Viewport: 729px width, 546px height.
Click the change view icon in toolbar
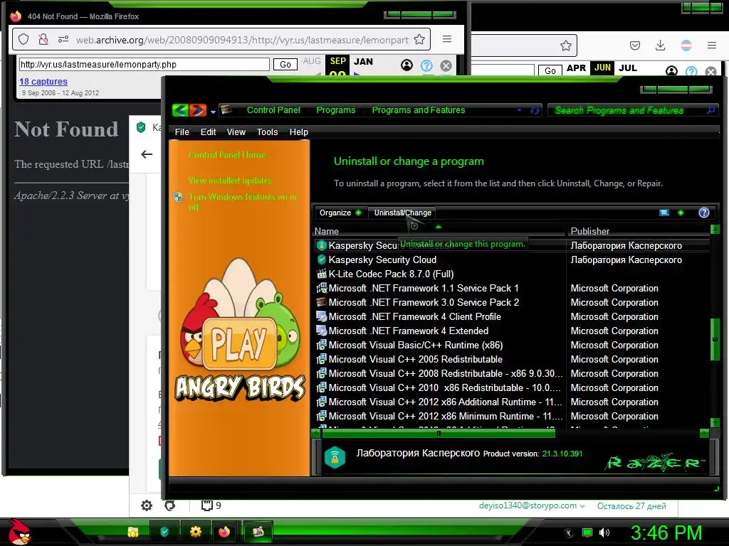tap(664, 213)
